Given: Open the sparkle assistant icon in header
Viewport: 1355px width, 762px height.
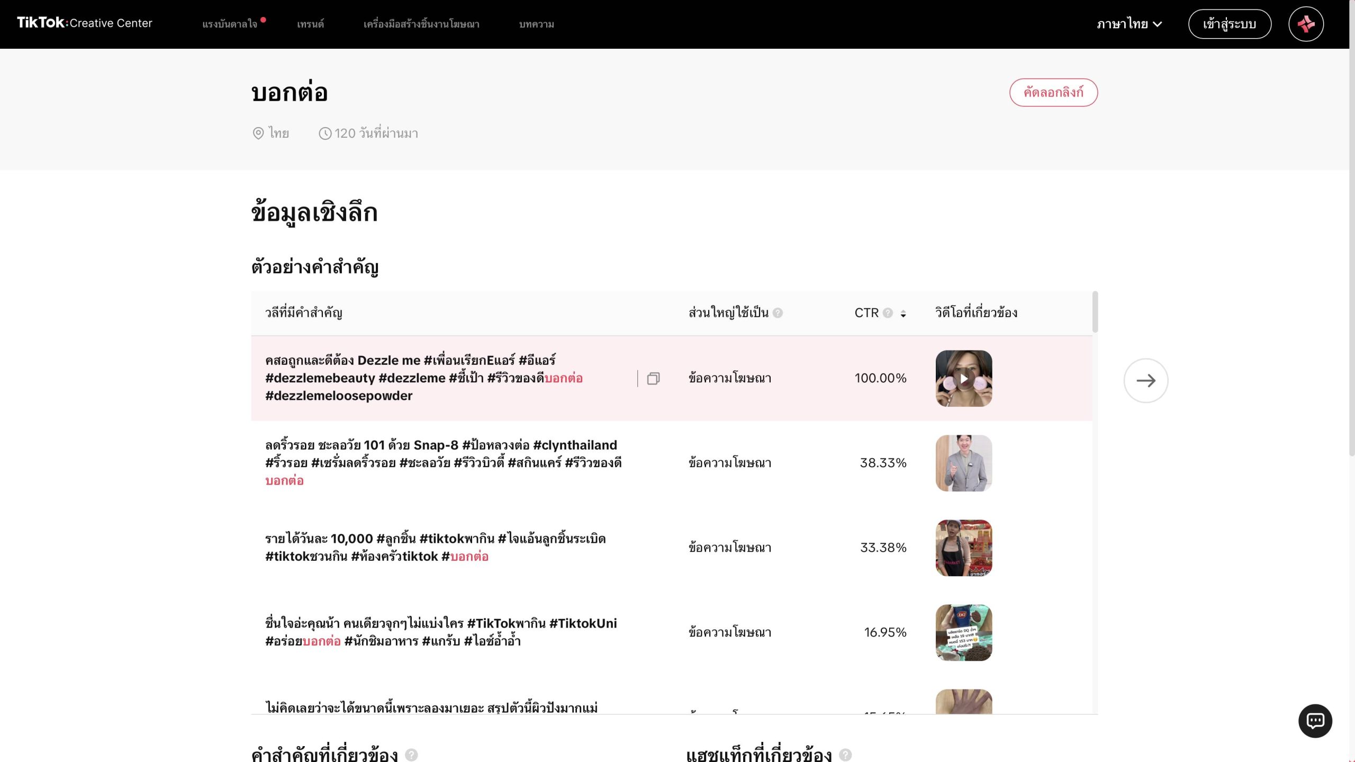Looking at the screenshot, I should click(1305, 24).
